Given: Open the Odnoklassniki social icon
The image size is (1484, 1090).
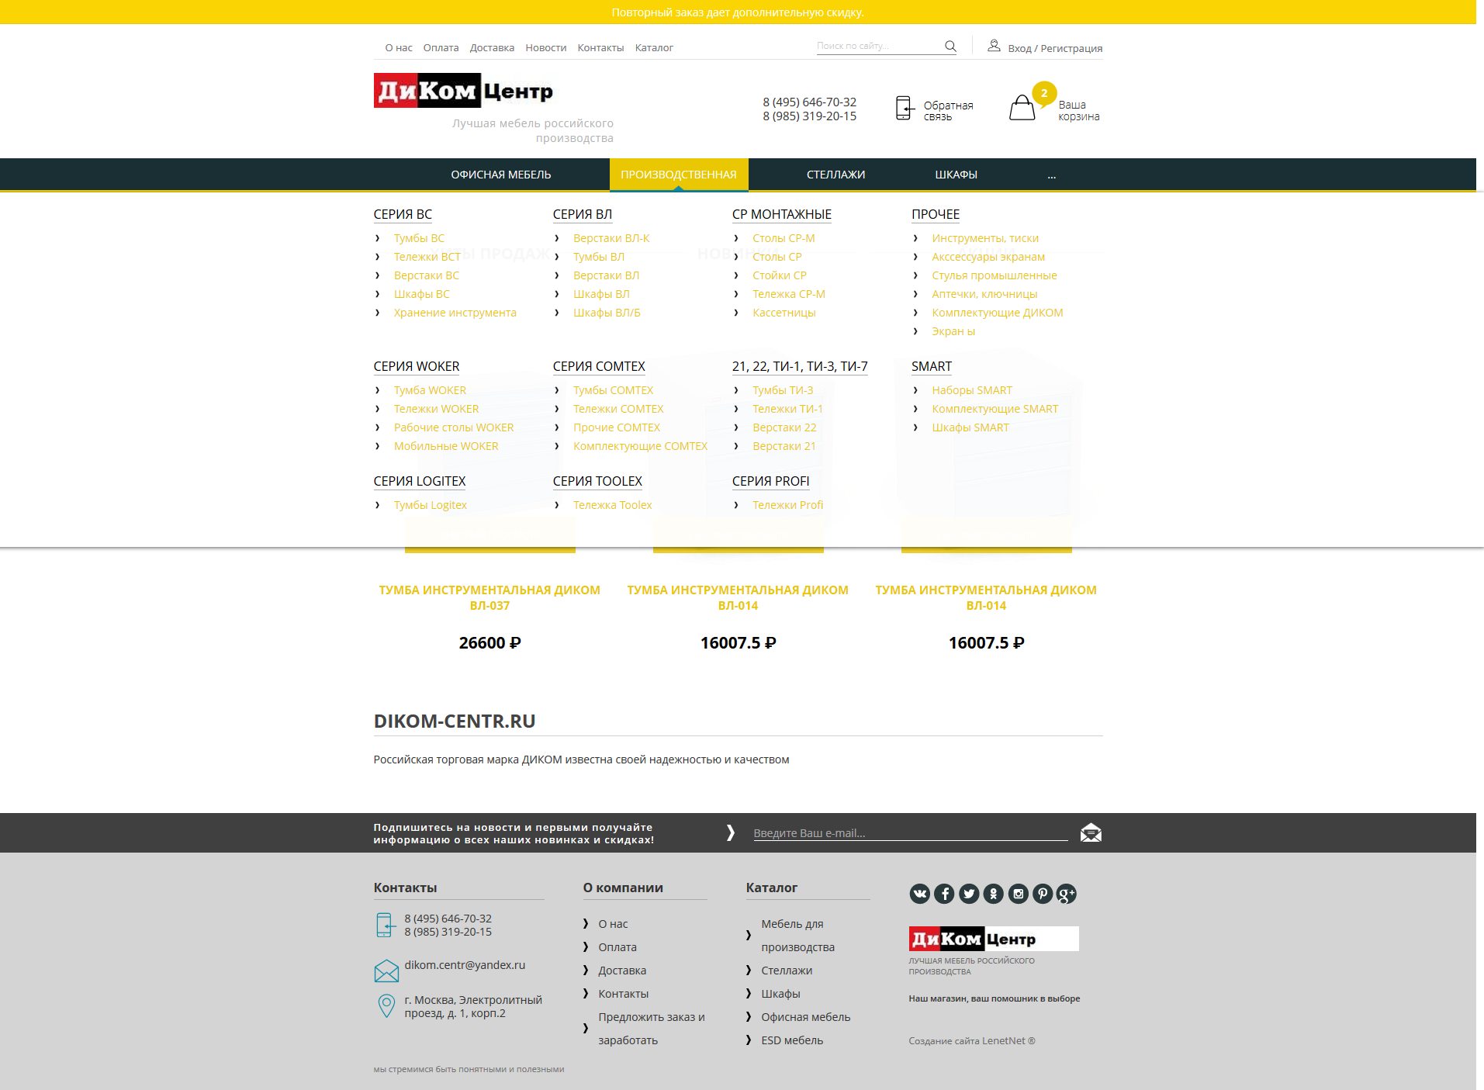Looking at the screenshot, I should [994, 894].
